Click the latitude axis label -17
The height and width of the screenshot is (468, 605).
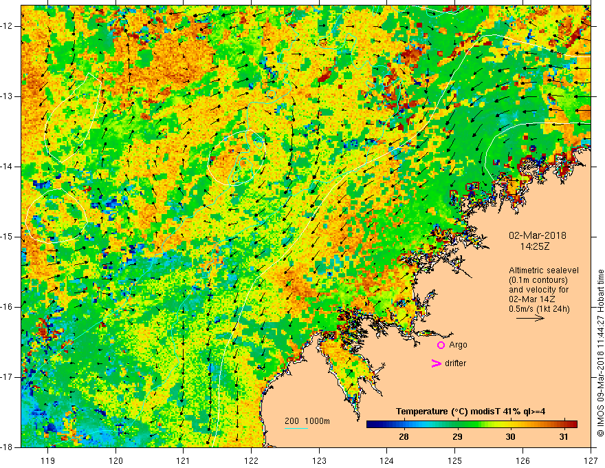tap(6, 377)
